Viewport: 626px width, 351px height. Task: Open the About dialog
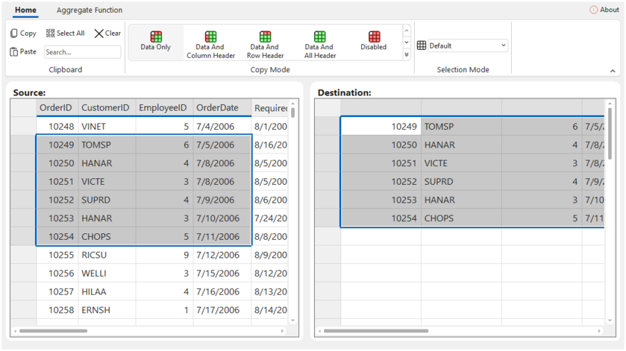click(604, 10)
